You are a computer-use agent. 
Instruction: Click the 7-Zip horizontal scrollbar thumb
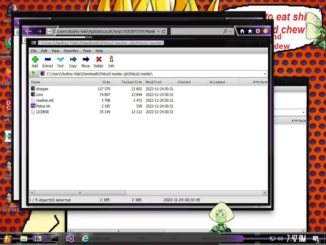80,192
